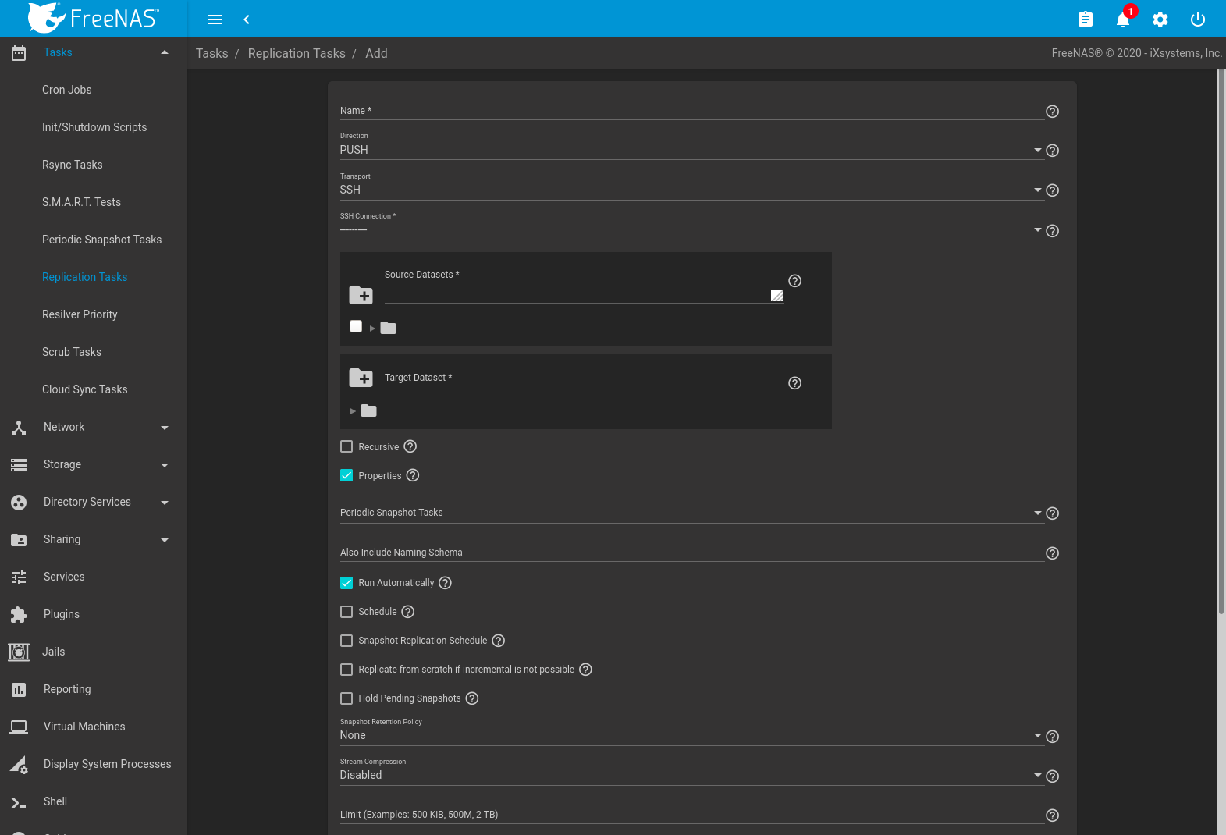Click the power button icon

(1197, 20)
